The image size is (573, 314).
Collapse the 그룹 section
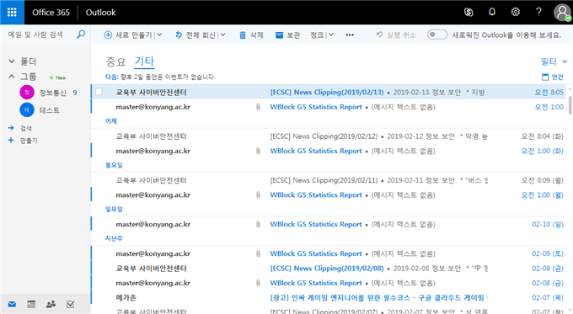[12, 77]
